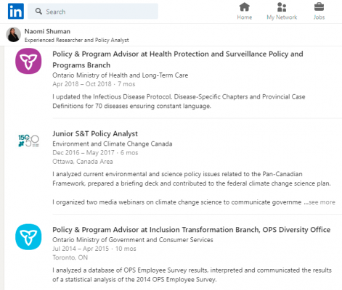
Task: Click the Environment and Climate Change Canada 150 logo
Action: pyautogui.click(x=28, y=141)
